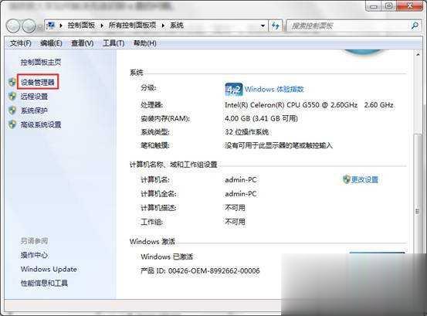Screen dimensions: 427x316
Task: Select pen and touch value 没有可用于此显示器的笔或触控输入
Action: click(279, 145)
